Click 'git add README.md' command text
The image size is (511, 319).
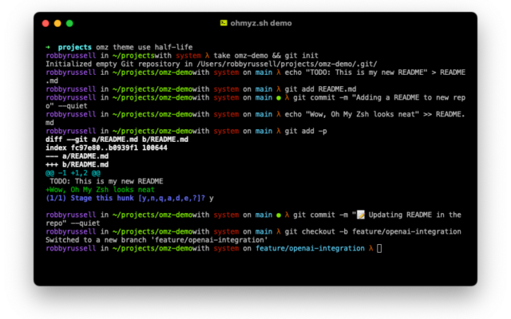click(320, 89)
